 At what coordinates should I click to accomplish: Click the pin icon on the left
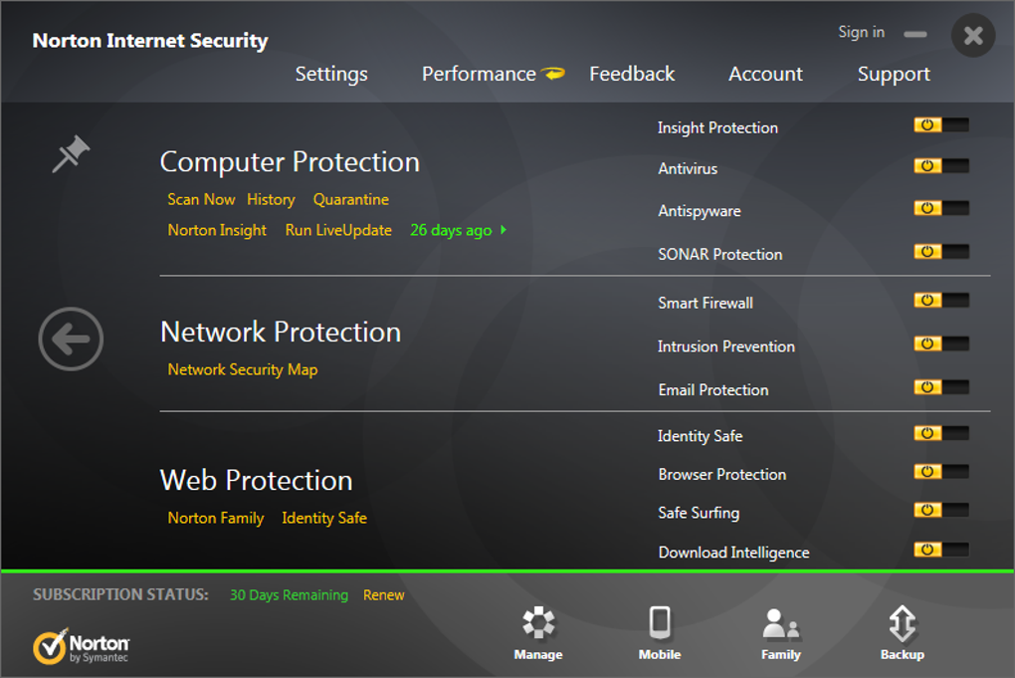tap(71, 154)
